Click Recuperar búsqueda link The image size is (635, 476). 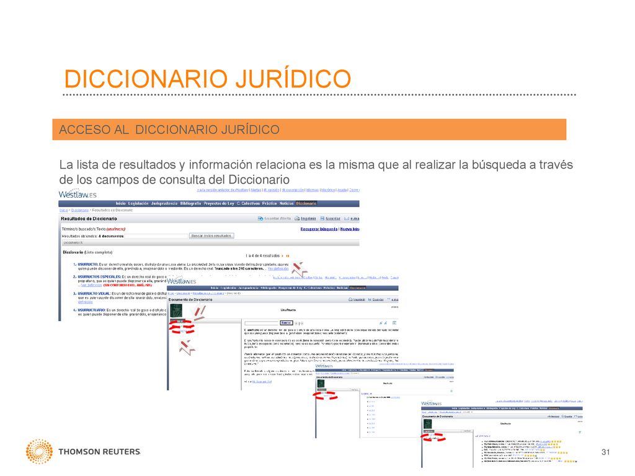(x=319, y=229)
